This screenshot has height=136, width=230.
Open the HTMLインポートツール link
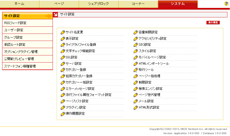pos(154,64)
